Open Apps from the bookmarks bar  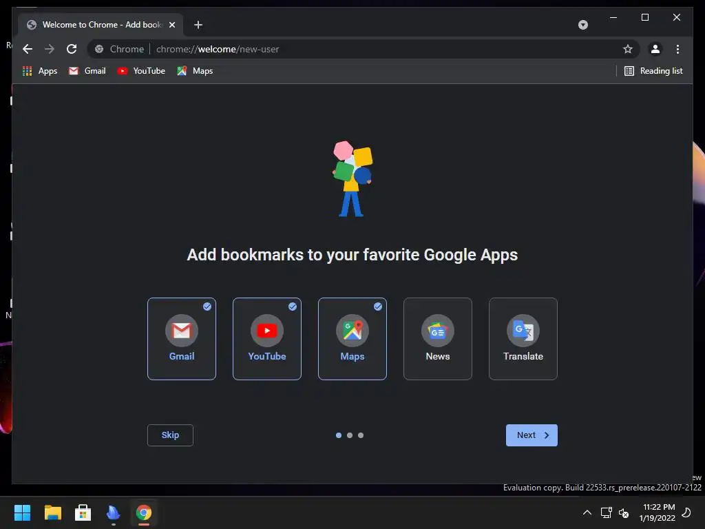pyautogui.click(x=40, y=71)
